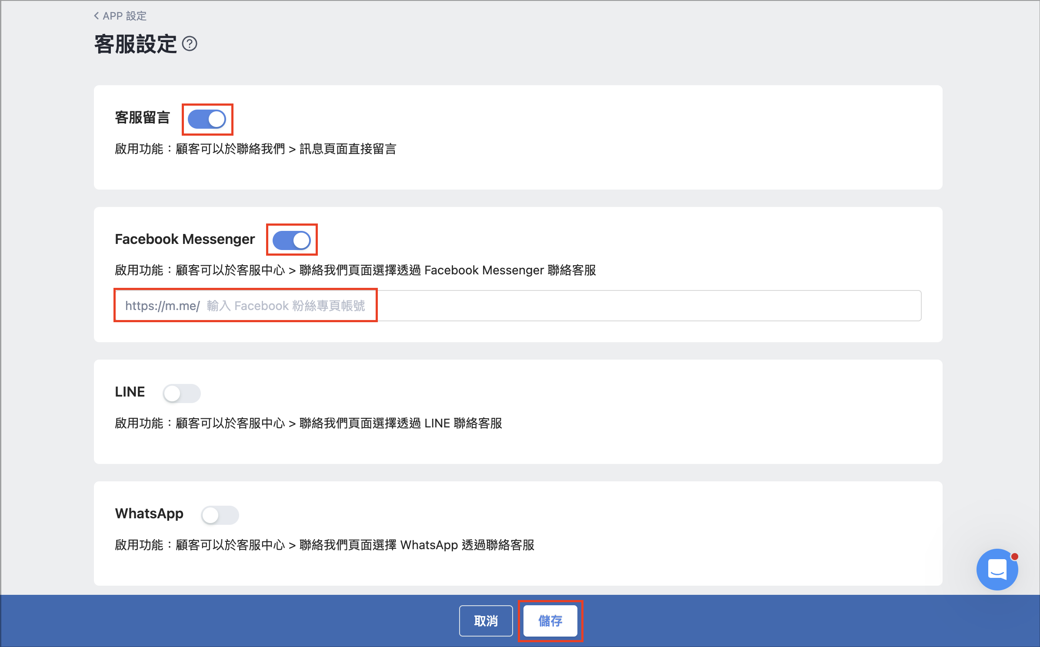Screen dimensions: 1040x647
Task: Click the 客服設定 page title
Action: (x=136, y=44)
